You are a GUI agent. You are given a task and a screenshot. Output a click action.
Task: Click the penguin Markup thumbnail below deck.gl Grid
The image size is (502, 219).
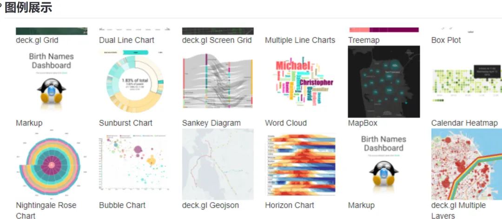52,82
